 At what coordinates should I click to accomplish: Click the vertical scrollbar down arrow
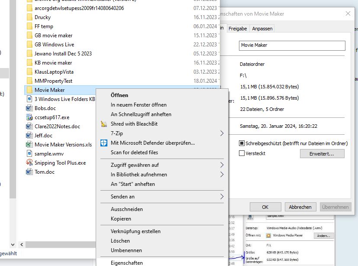pyautogui.click(x=13, y=245)
